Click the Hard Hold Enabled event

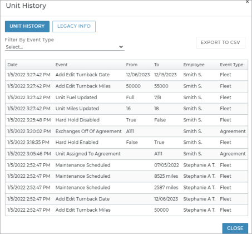coord(77,143)
